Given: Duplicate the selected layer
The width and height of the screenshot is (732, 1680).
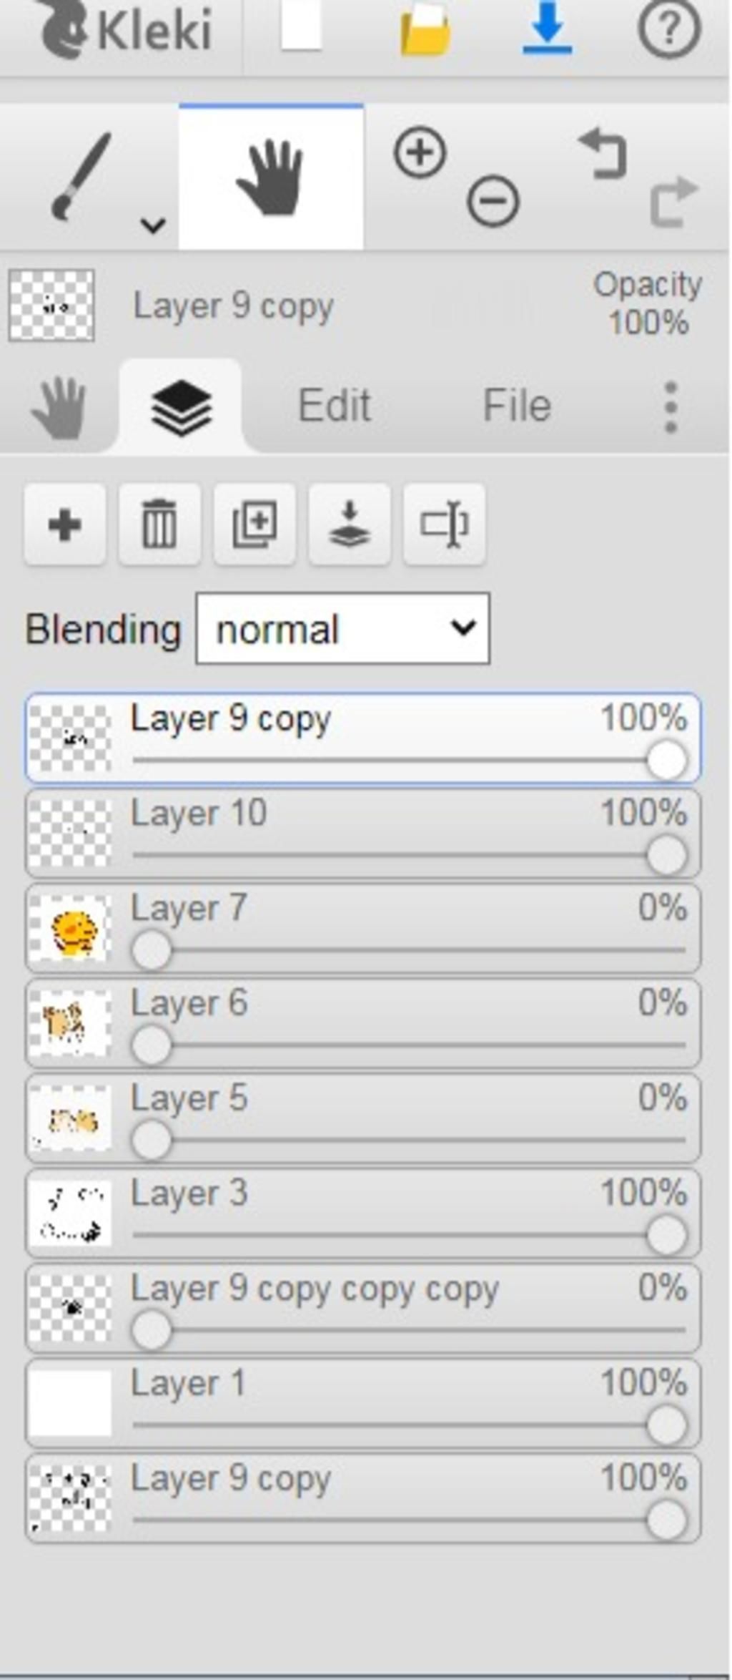Looking at the screenshot, I should 254,524.
